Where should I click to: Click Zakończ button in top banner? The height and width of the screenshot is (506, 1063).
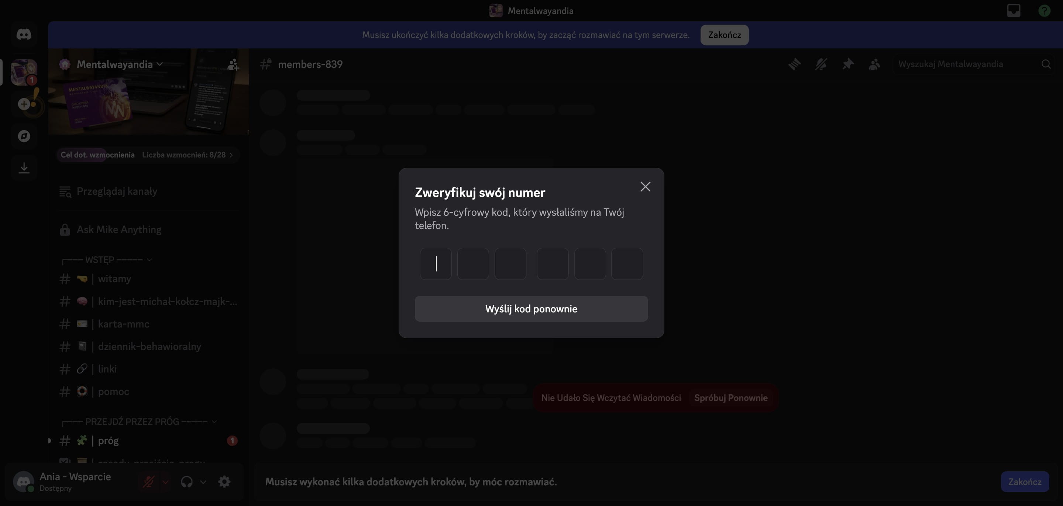724,35
